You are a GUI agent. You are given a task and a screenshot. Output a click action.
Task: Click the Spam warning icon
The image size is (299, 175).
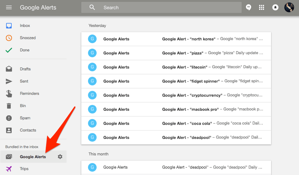point(9,118)
